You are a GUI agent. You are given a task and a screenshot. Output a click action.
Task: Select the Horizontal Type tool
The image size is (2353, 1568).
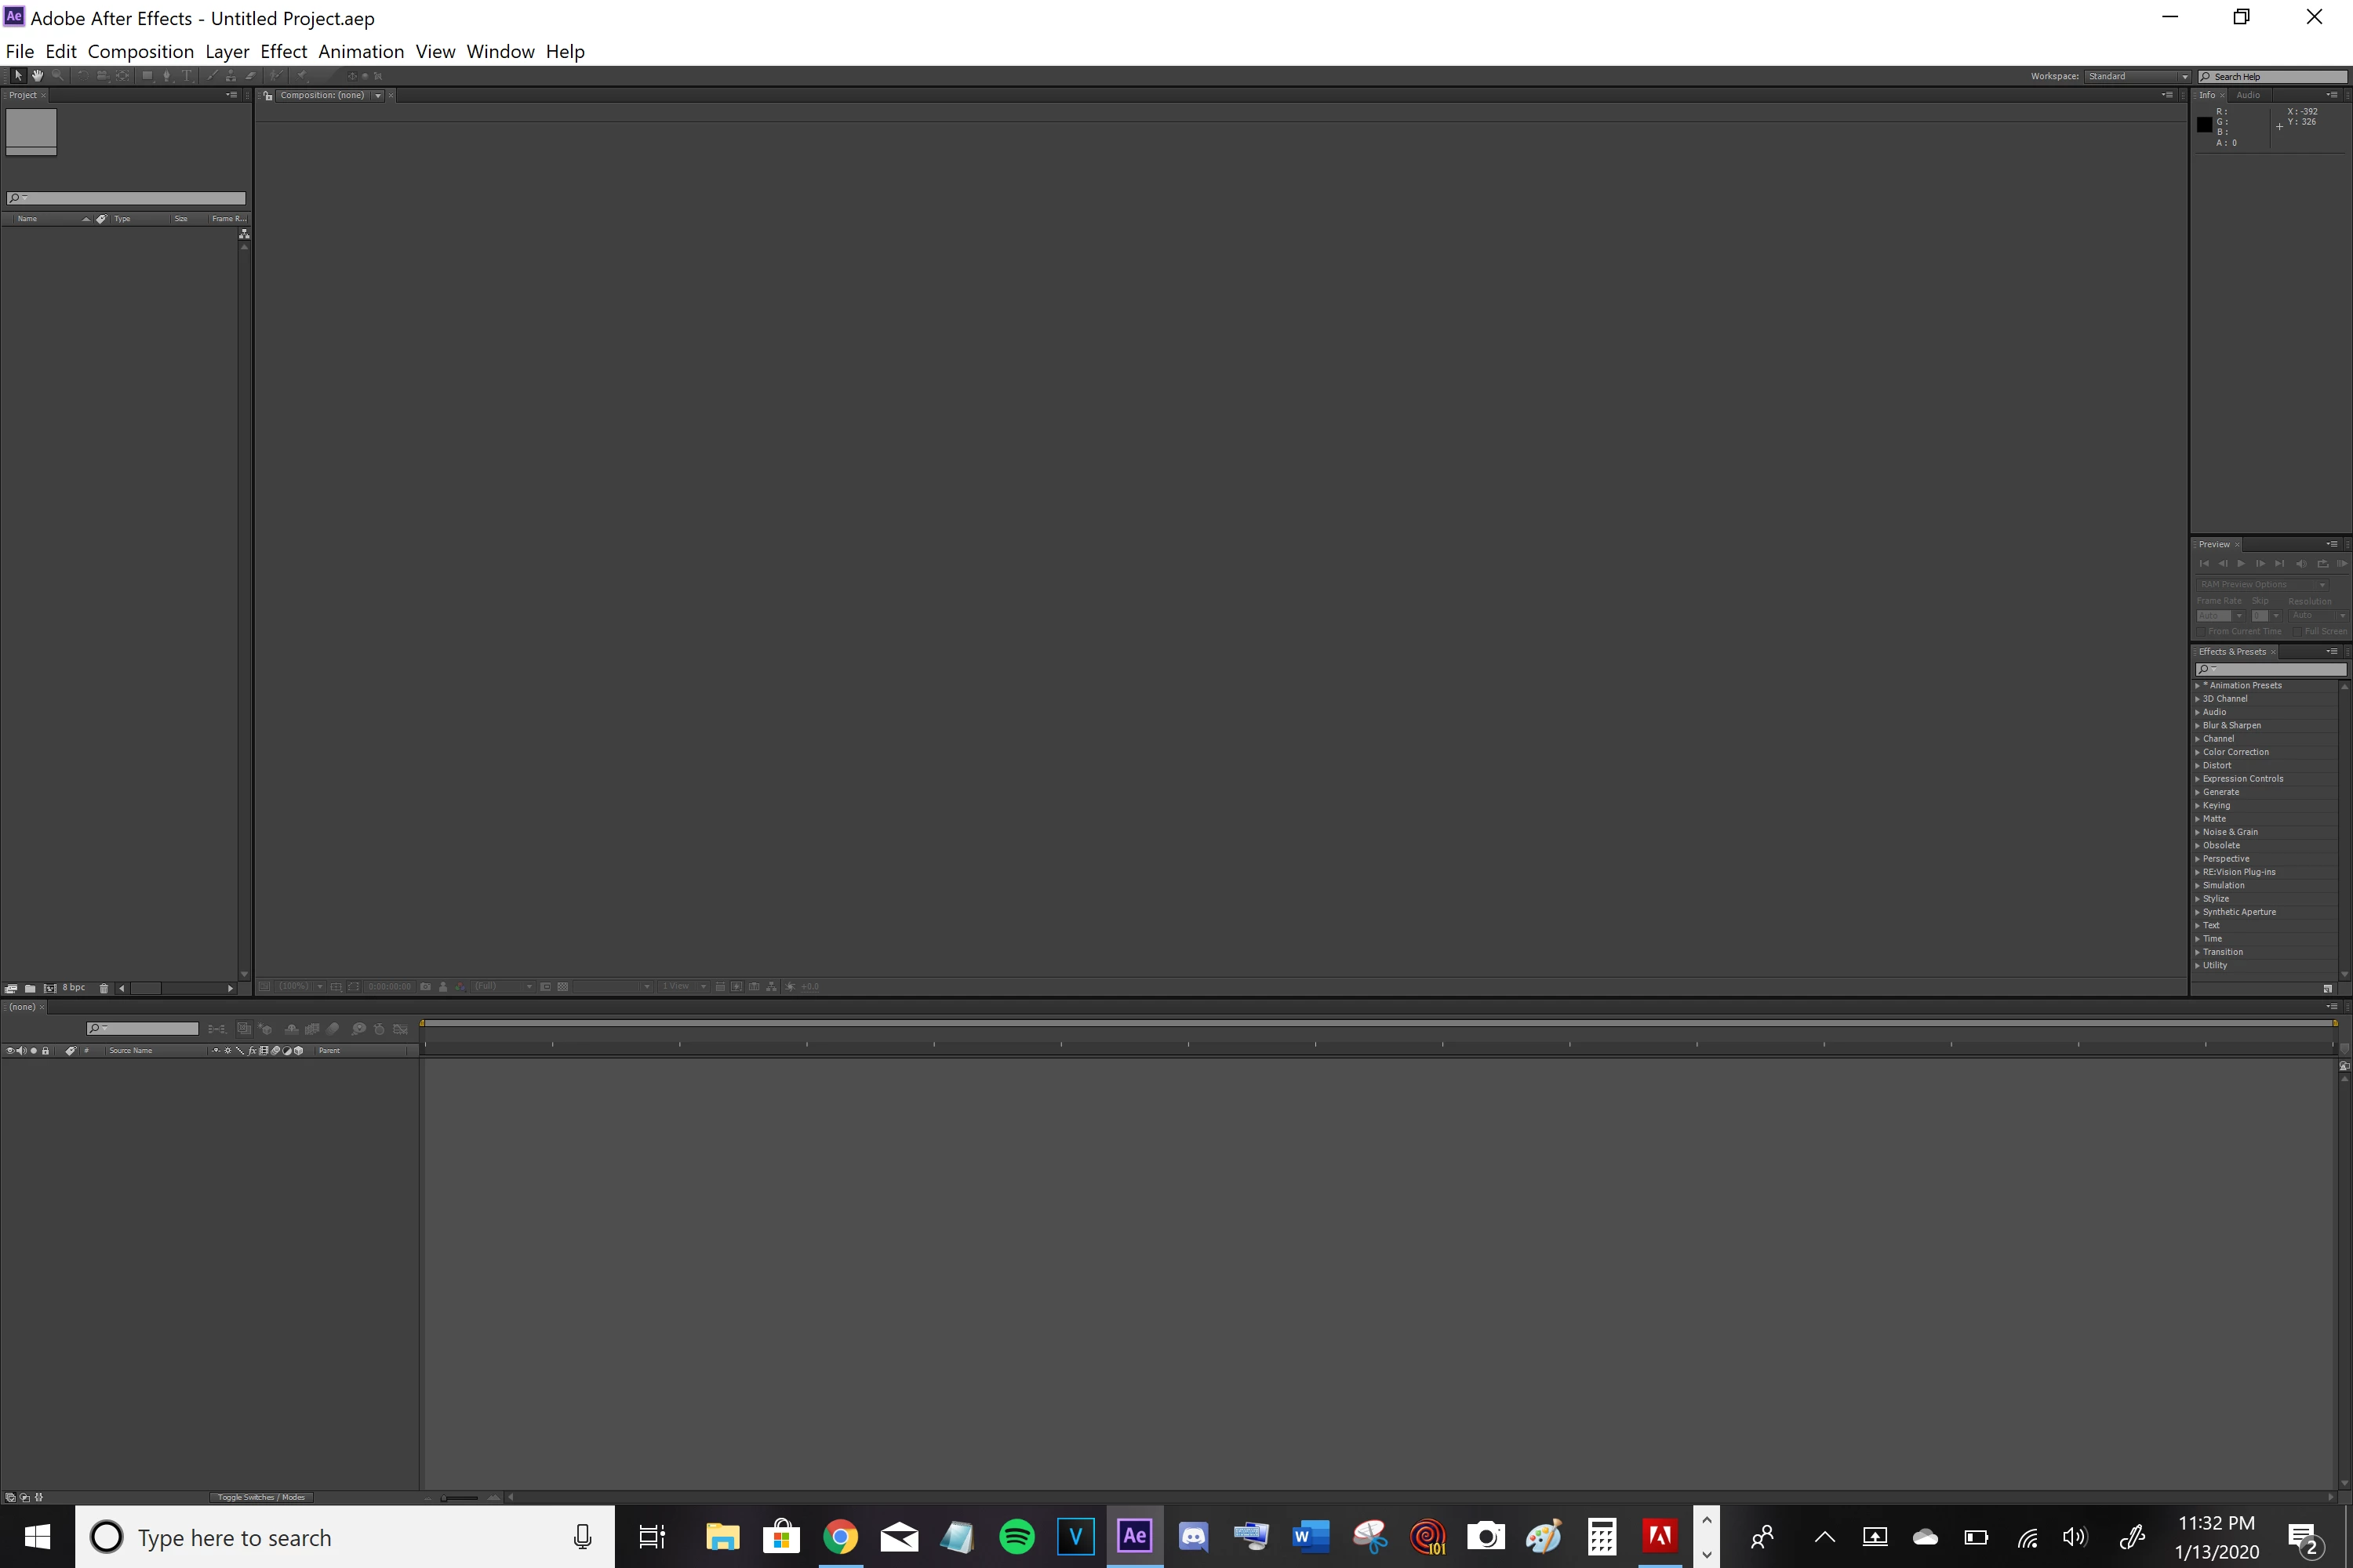click(x=187, y=76)
